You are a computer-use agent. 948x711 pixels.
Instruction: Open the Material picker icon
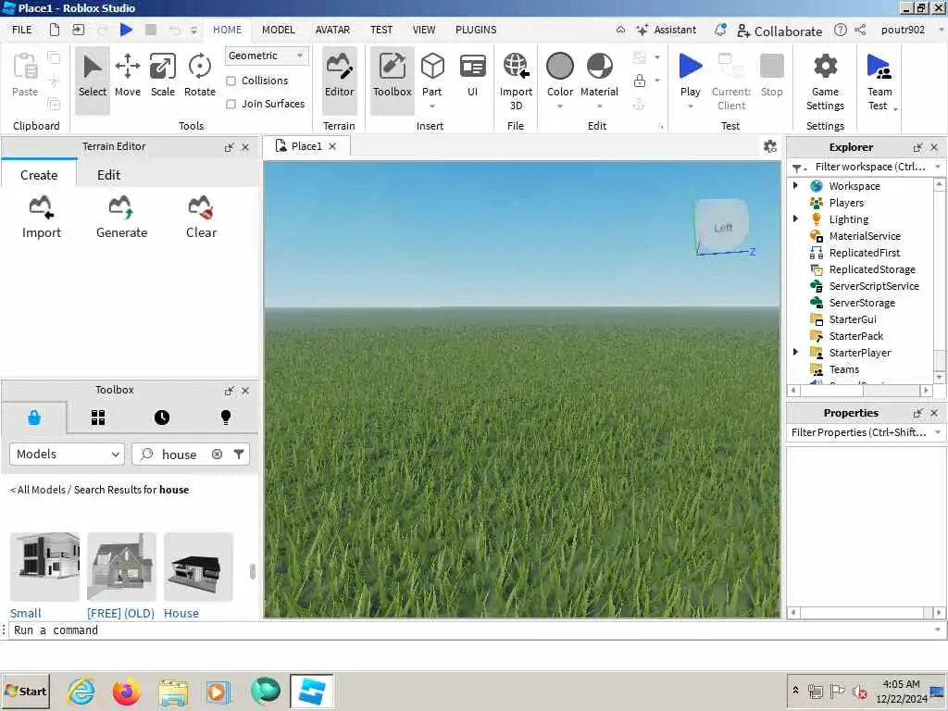click(x=599, y=67)
